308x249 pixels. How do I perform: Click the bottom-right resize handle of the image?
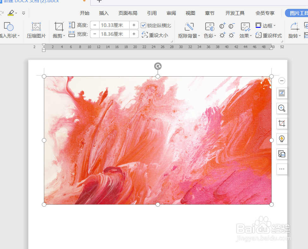(271, 205)
